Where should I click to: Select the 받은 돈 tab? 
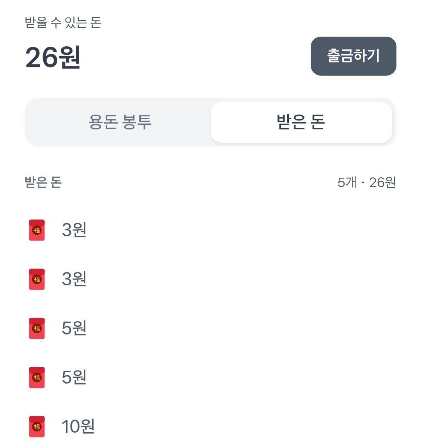coord(301,122)
